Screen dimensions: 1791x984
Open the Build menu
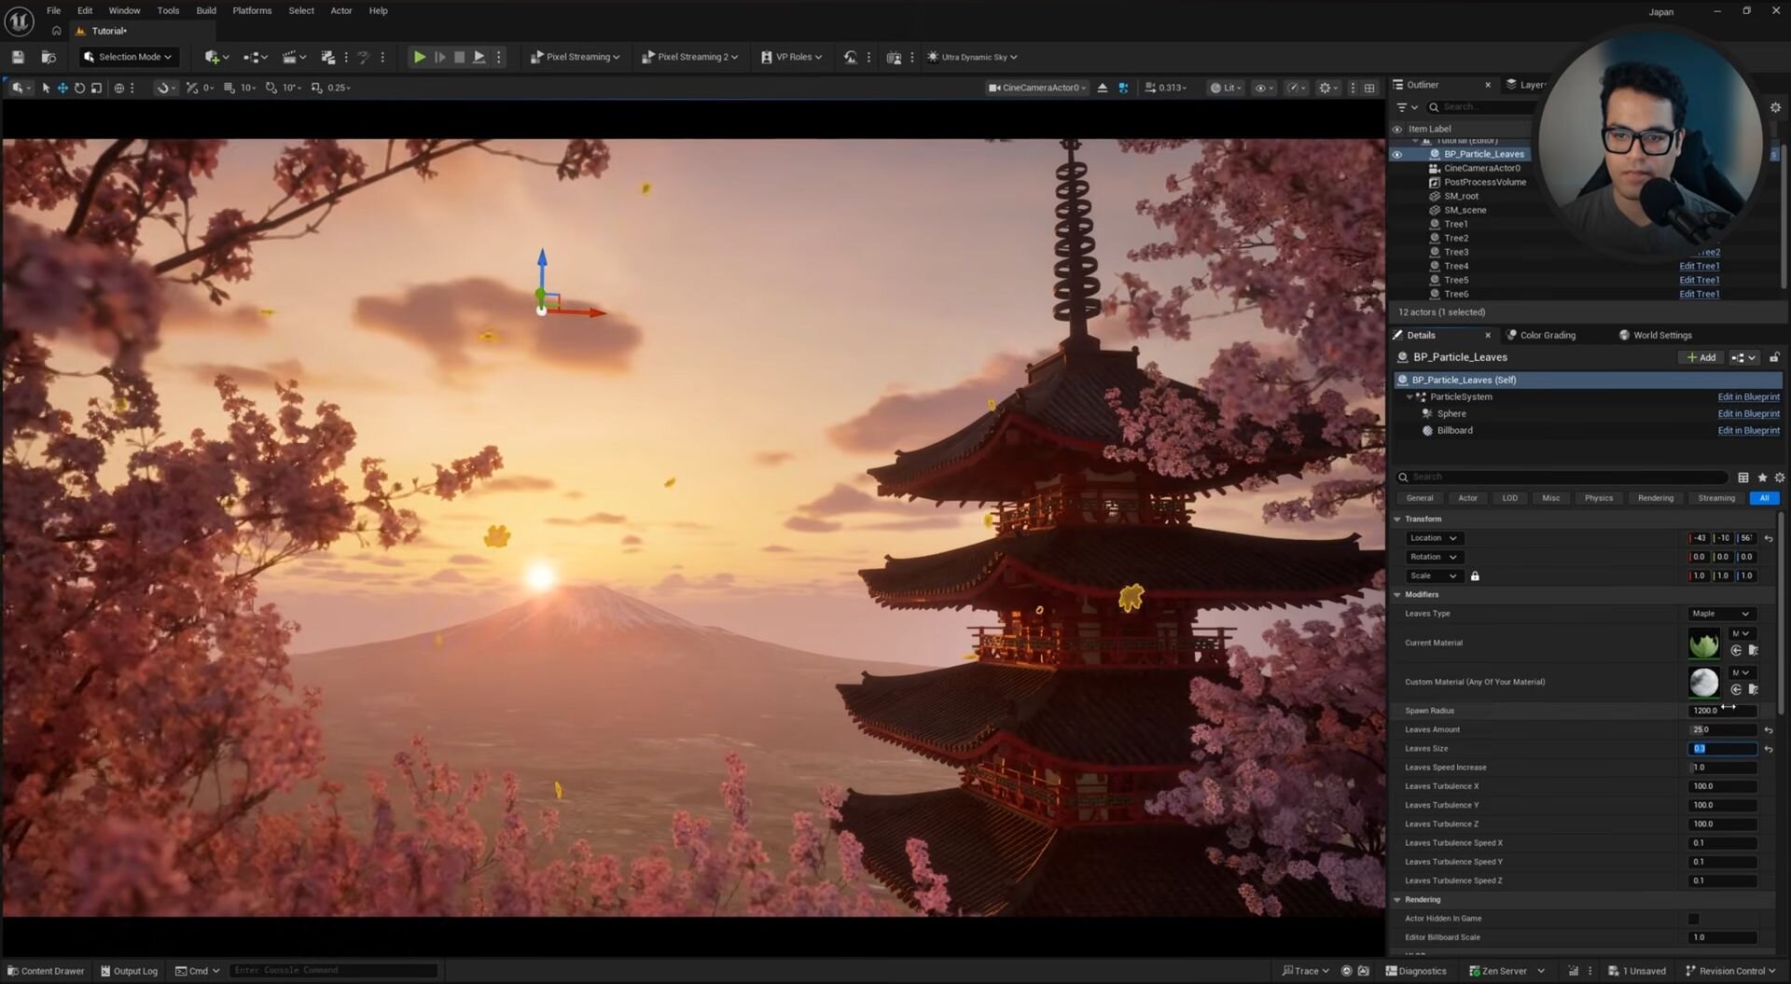pyautogui.click(x=206, y=10)
